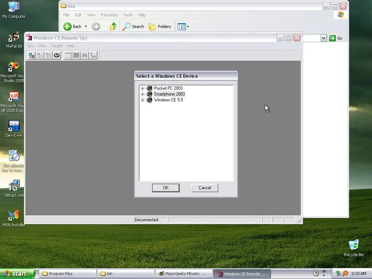Click the help question mark tray icon
Screen dimensions: 372x279
[x=316, y=274]
